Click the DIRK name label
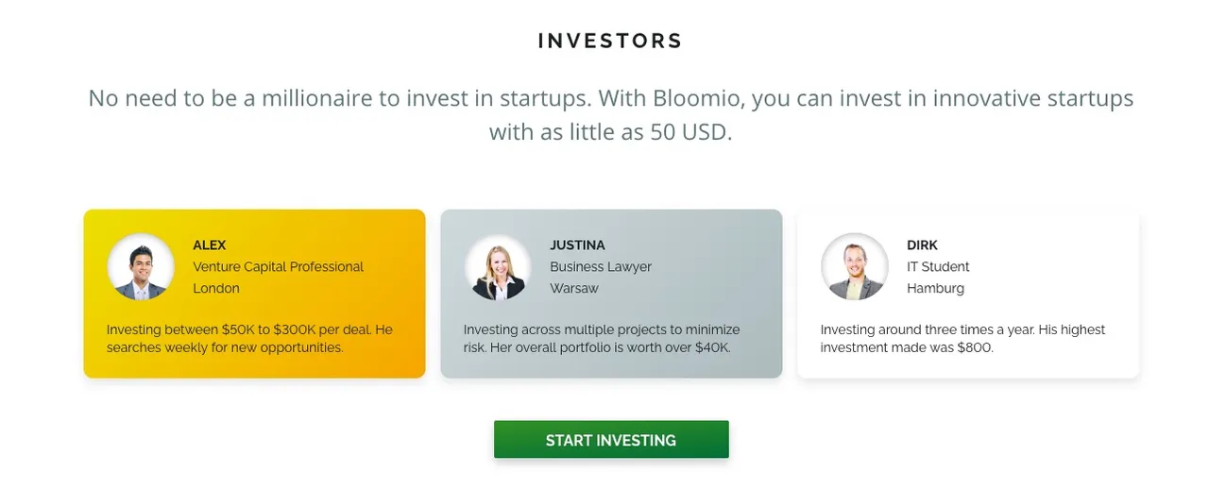1209x489 pixels. [x=923, y=245]
